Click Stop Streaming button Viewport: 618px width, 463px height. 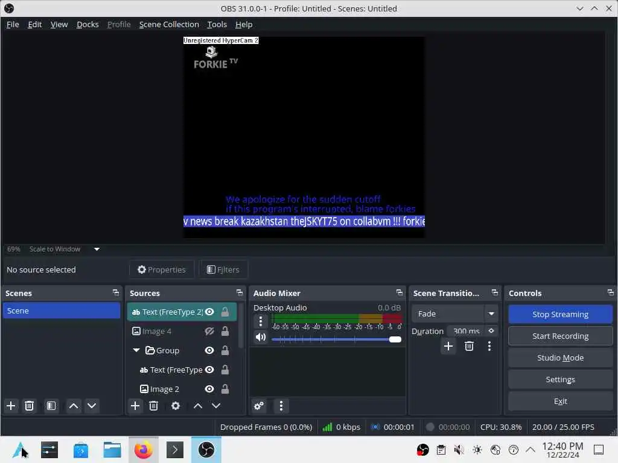[560, 314]
